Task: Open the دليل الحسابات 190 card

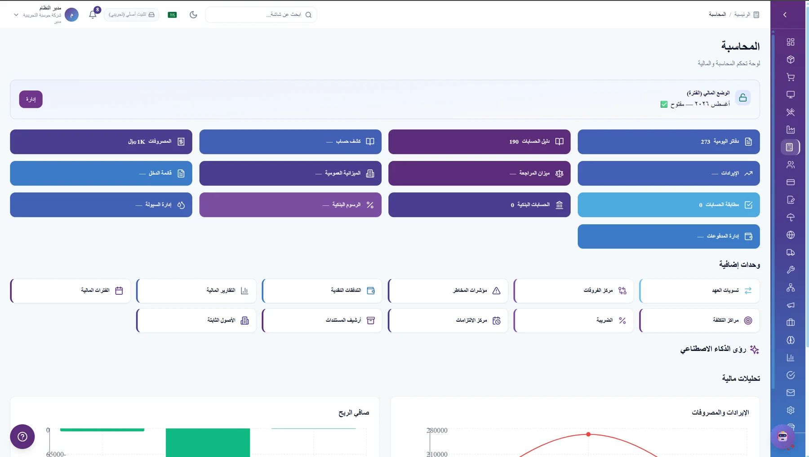Action: tap(480, 142)
